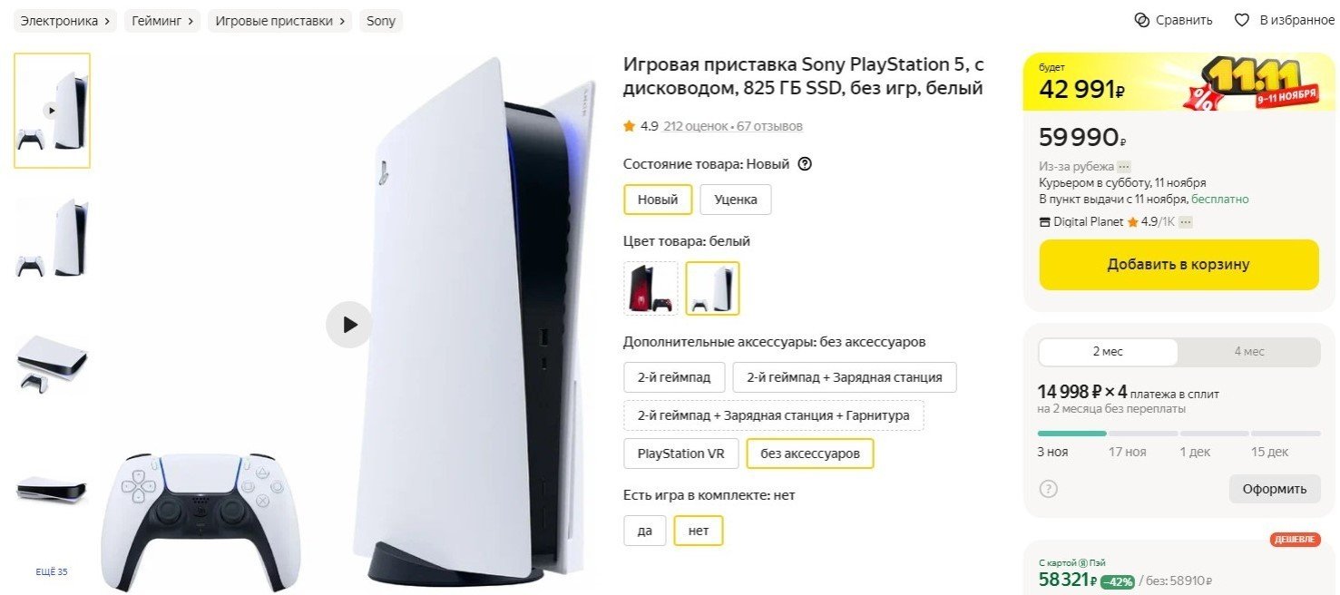This screenshot has height=595, width=1340.
Task: Choose the black-red console color swatch
Action: click(650, 288)
